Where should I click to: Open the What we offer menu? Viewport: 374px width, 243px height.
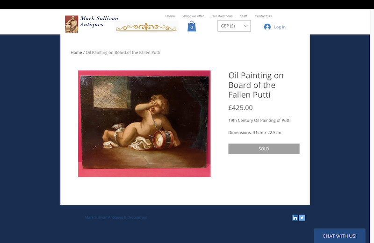pos(193,16)
